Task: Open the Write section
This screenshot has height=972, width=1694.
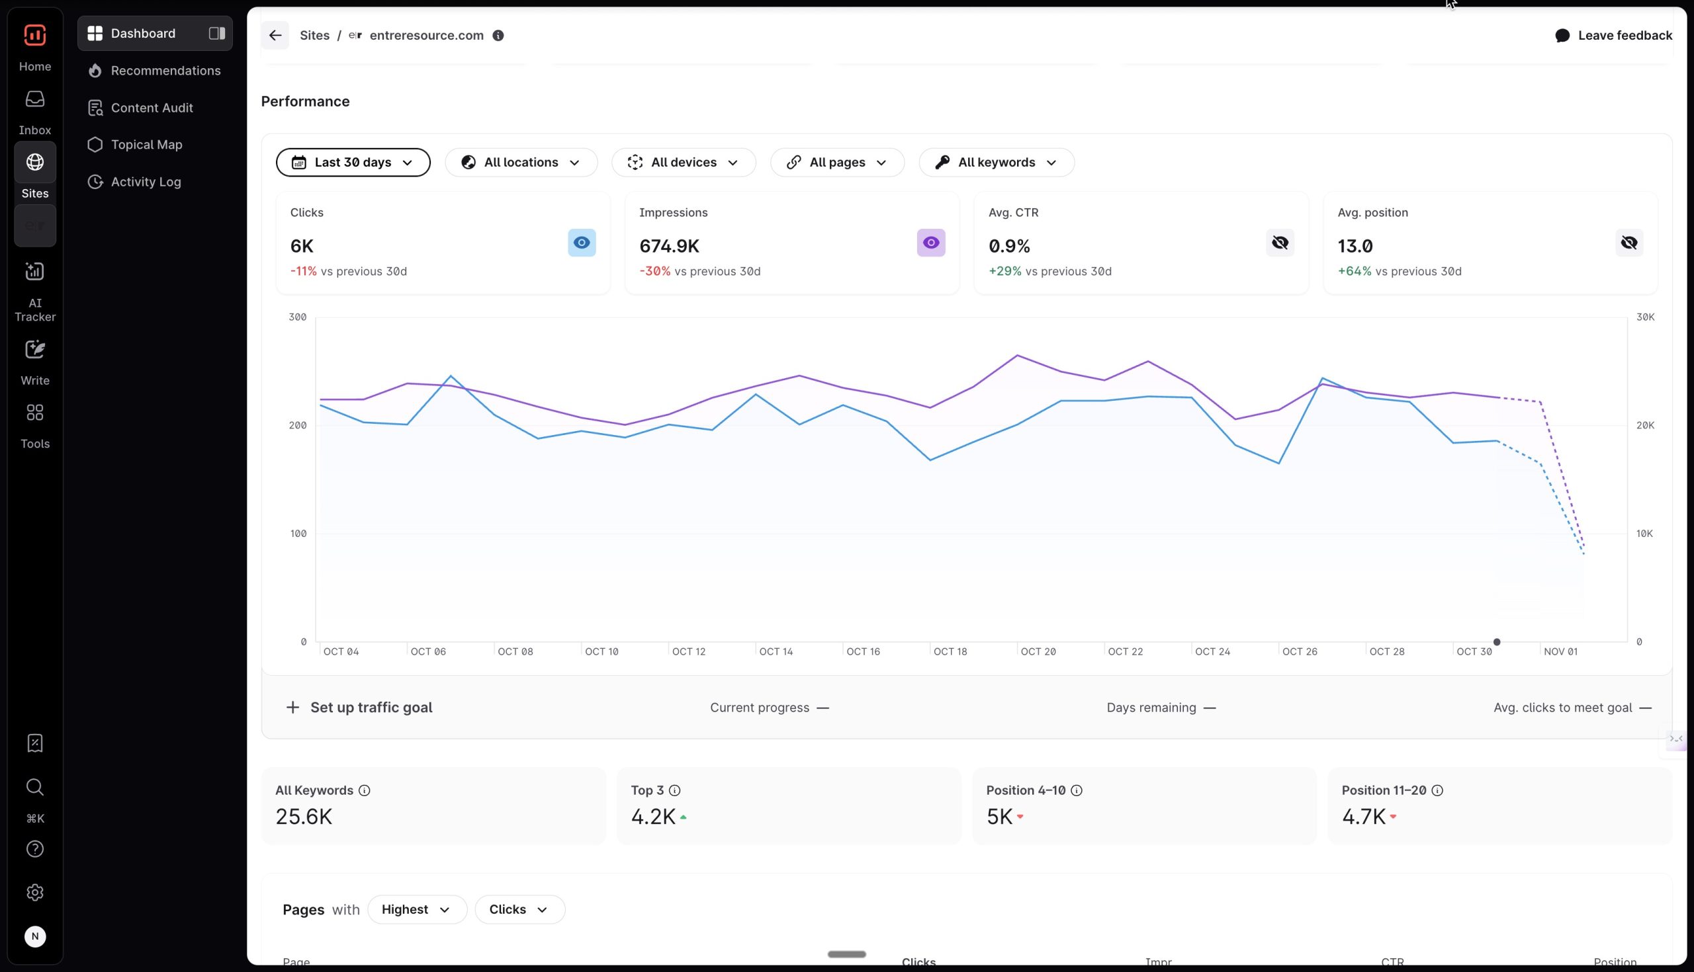Action: coord(34,360)
